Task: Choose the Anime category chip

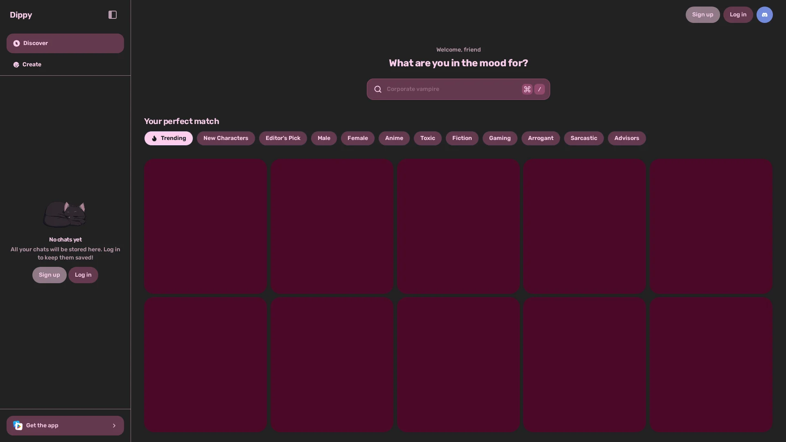Action: 394,138
